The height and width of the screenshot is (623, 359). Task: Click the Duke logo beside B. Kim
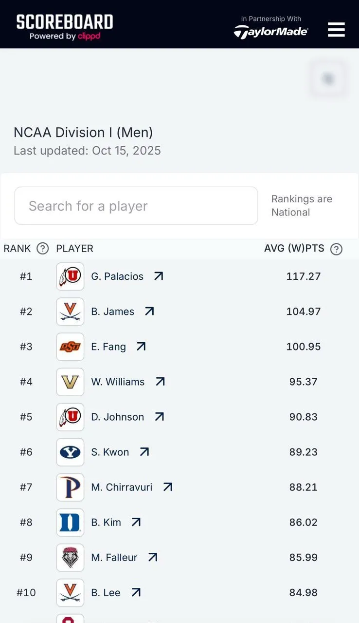(70, 522)
